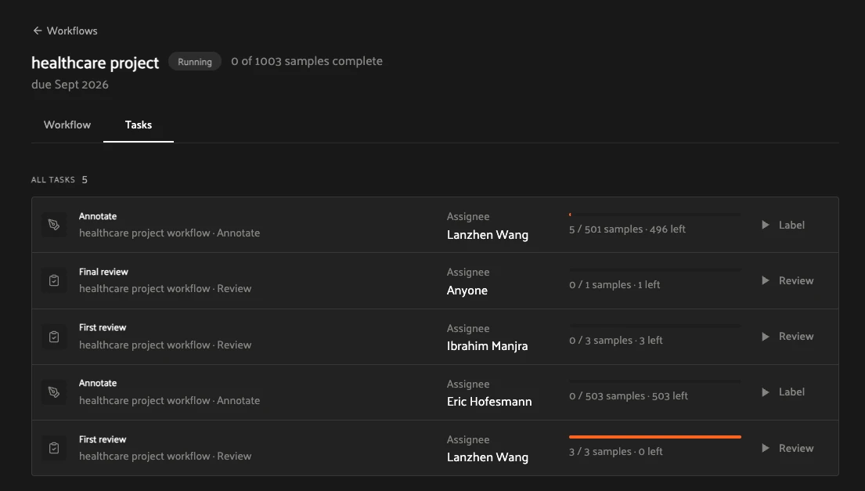Viewport: 865px width, 491px height.
Task: Click progress bar showing 5 / 501 samples
Action: 655,215
